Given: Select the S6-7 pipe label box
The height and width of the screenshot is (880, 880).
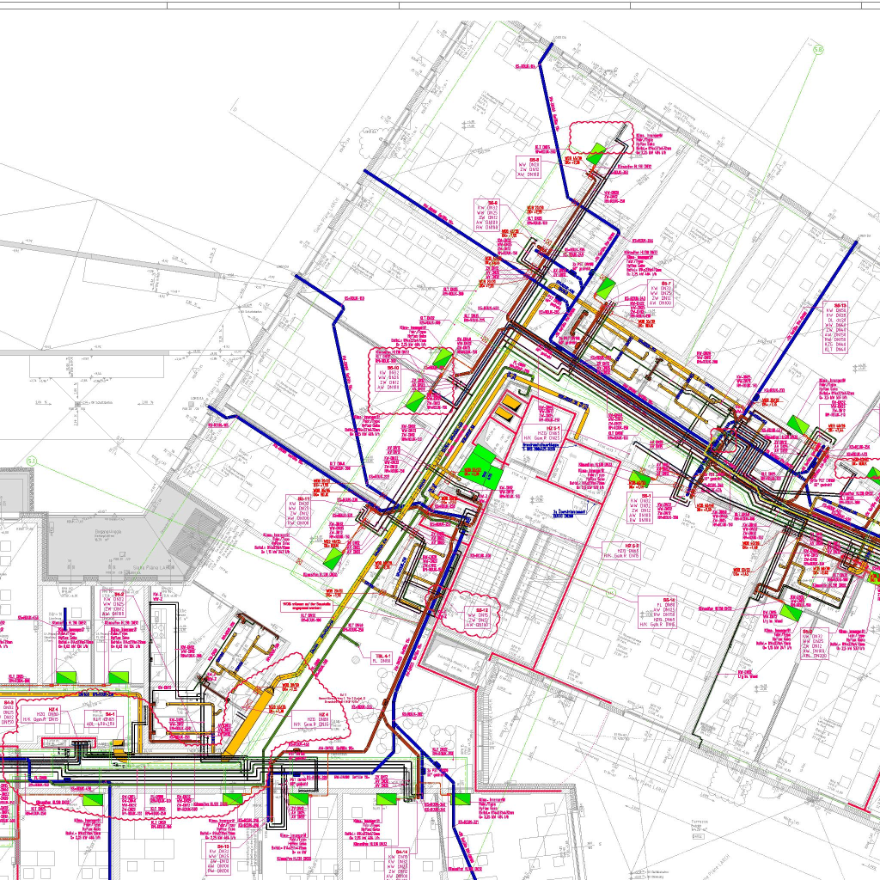Looking at the screenshot, I should 659,294.
